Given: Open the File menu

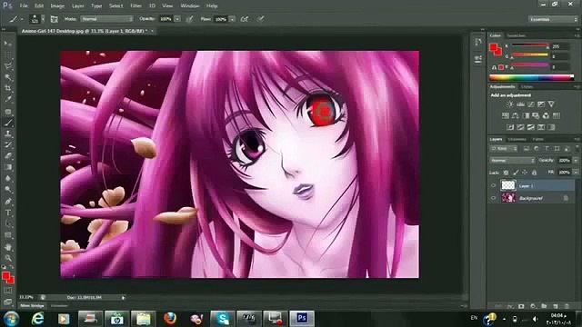Looking at the screenshot, I should pyautogui.click(x=24, y=6).
